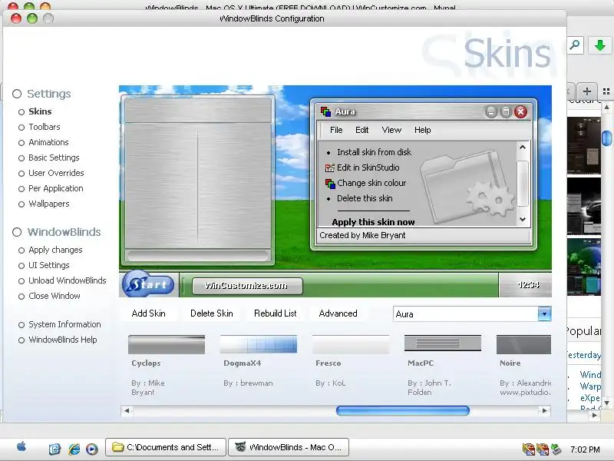Open the Aura skin dropdown arrow

(544, 314)
